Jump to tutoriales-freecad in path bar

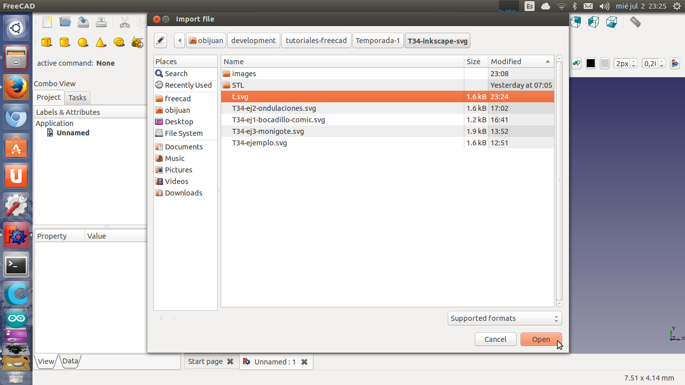pos(316,41)
